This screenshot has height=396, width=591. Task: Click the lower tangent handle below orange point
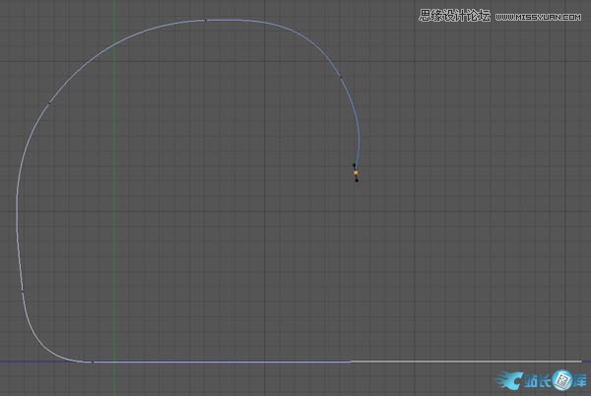point(357,180)
